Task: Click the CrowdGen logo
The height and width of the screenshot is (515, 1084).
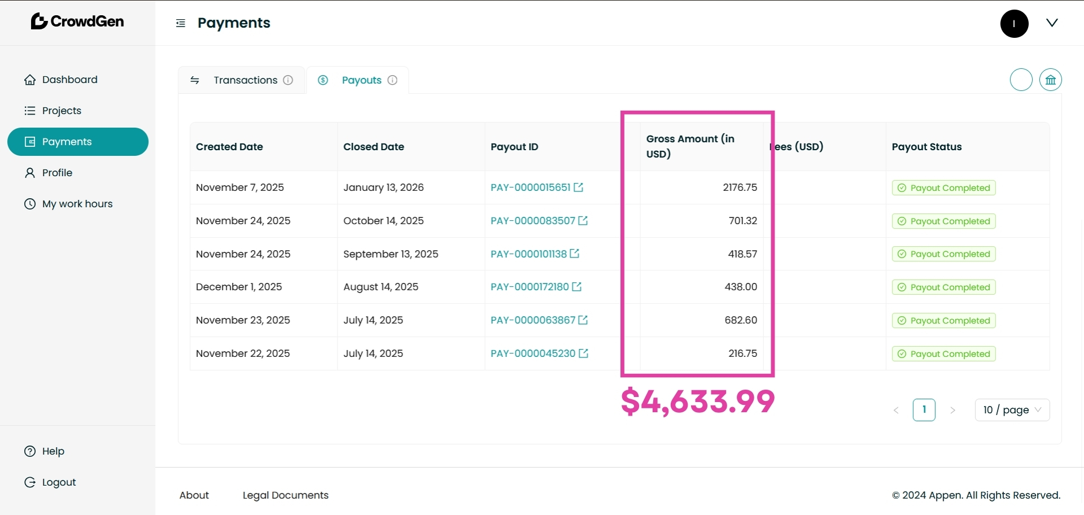Action: [x=77, y=21]
